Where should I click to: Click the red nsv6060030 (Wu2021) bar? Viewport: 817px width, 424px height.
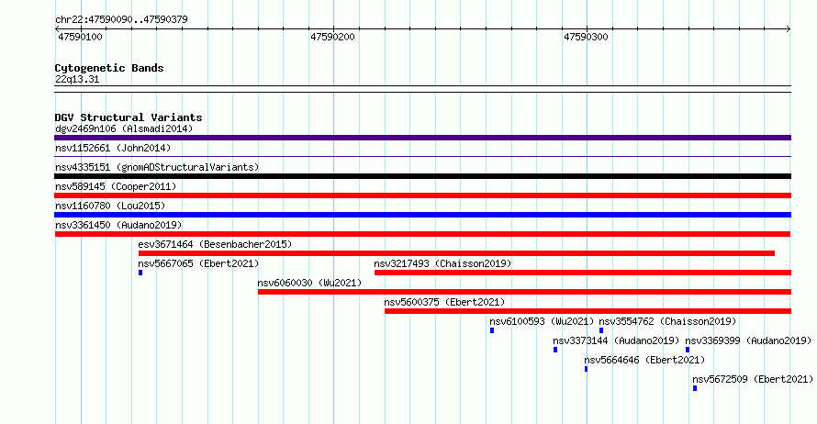tap(525, 292)
